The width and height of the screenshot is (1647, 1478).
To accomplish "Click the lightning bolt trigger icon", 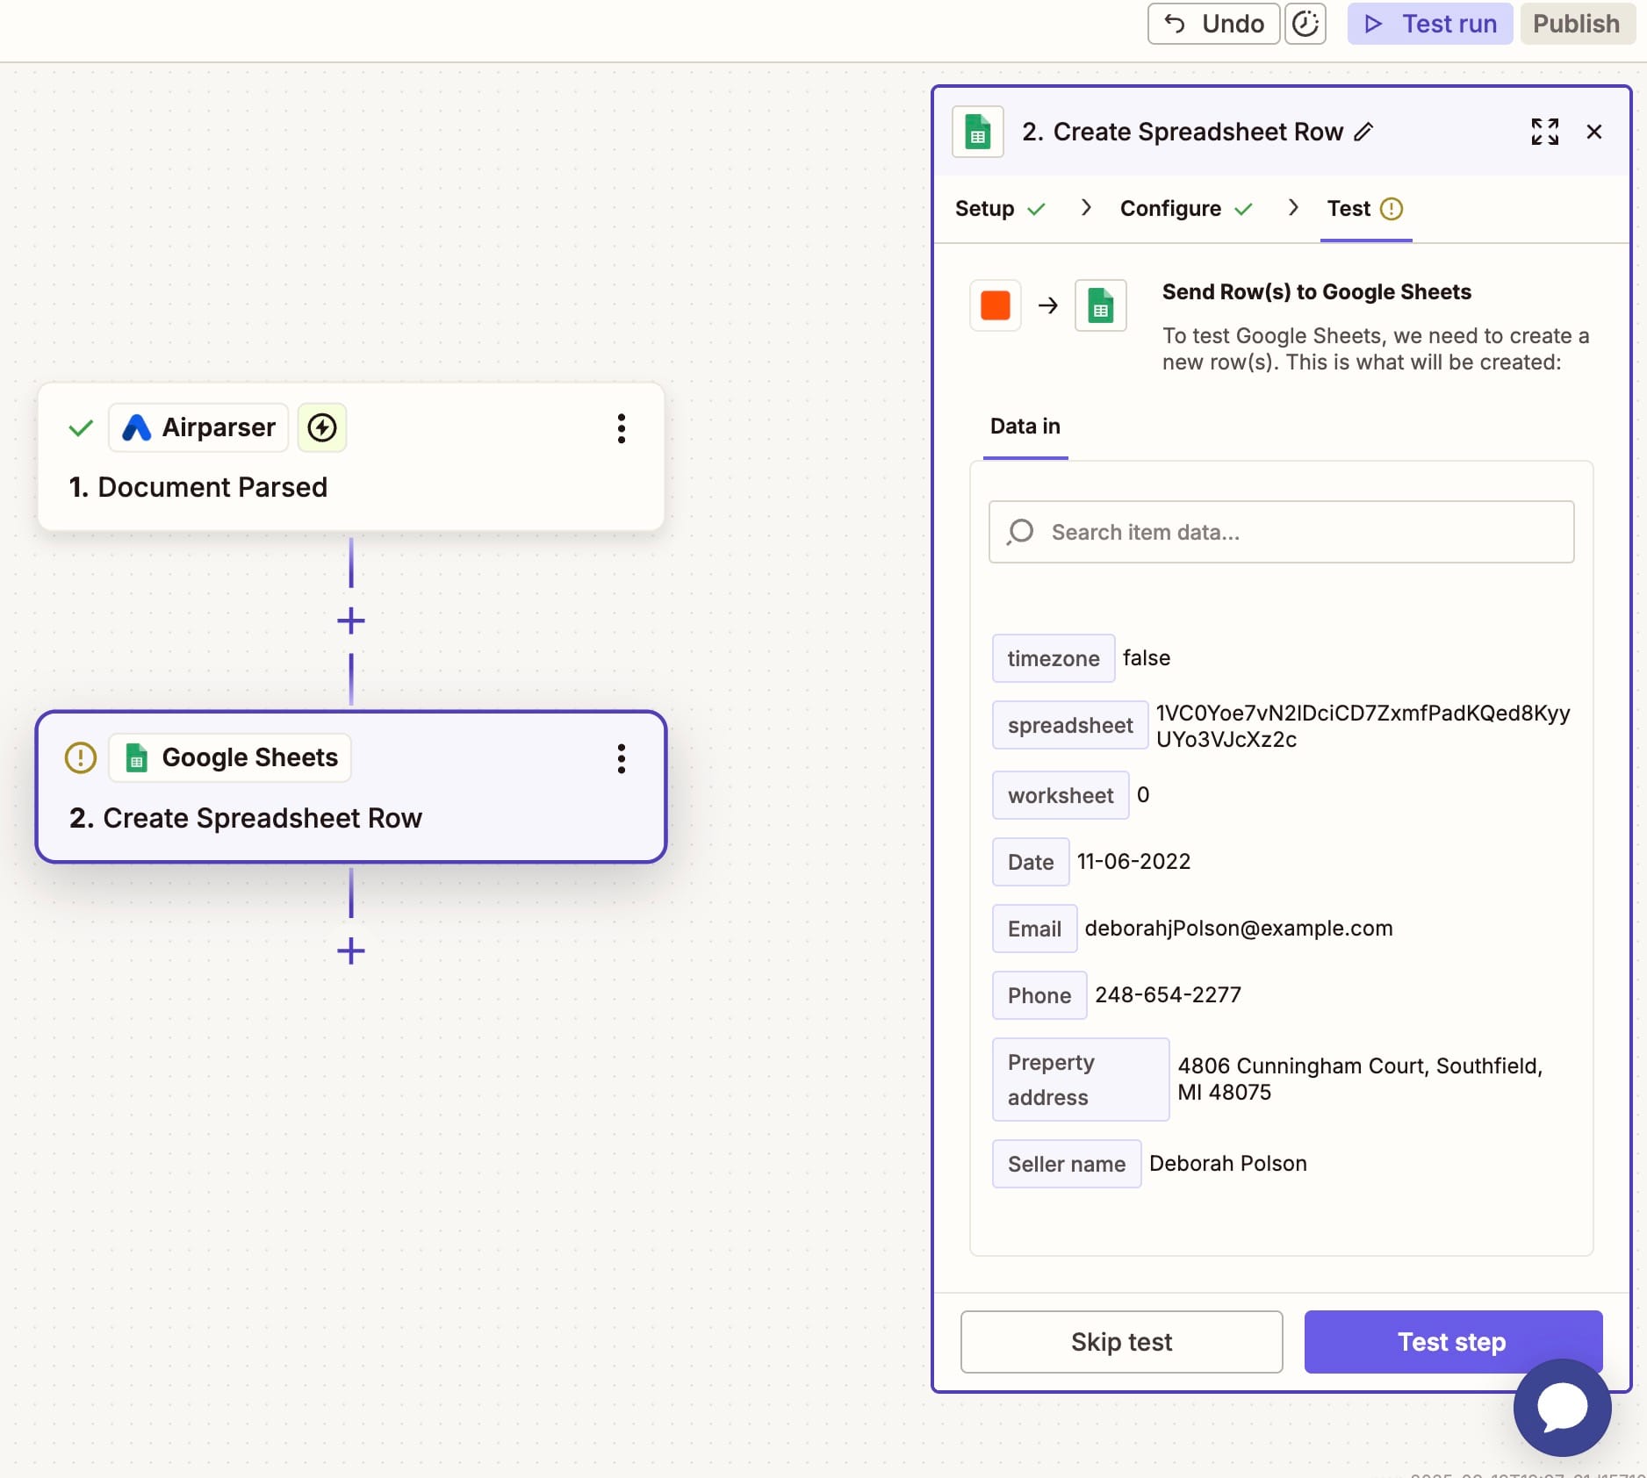I will click(x=322, y=428).
